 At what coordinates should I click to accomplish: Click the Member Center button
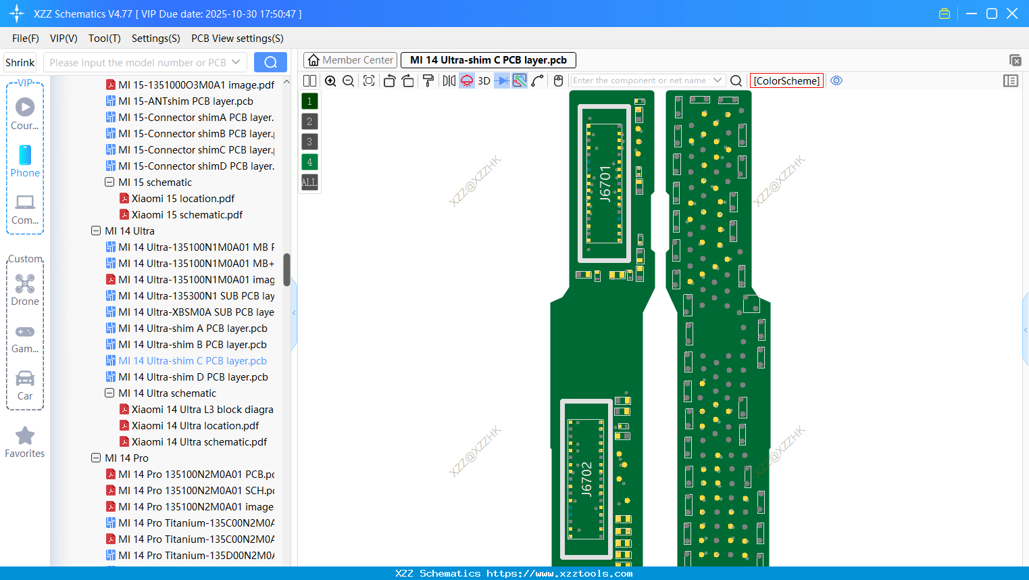[350, 59]
